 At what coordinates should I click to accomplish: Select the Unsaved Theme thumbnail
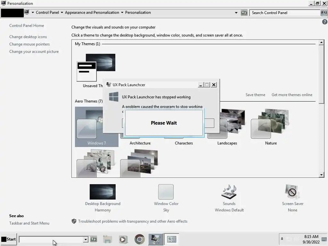96,67
